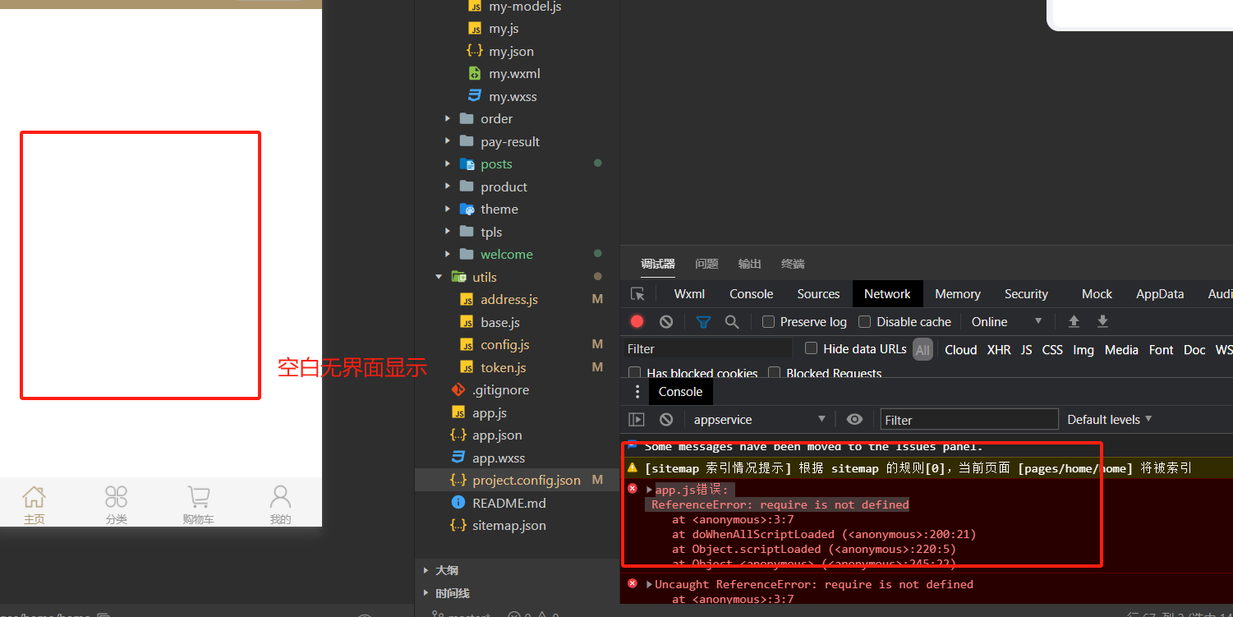This screenshot has height=617, width=1233.
Task: Open the eye live expression icon in Console
Action: point(854,419)
